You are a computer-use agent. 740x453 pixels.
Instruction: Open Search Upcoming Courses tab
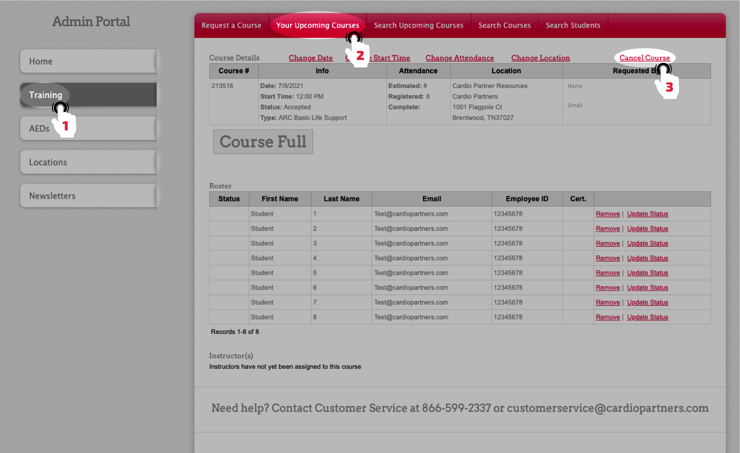[x=418, y=26]
